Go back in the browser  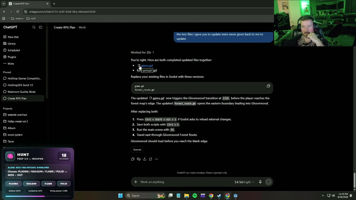(4, 12)
